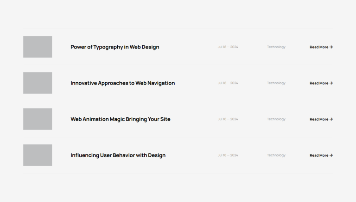Screen dimensions: 356x202
Task: Open "Power of Typography in Web Design" title
Action: (x=114, y=47)
